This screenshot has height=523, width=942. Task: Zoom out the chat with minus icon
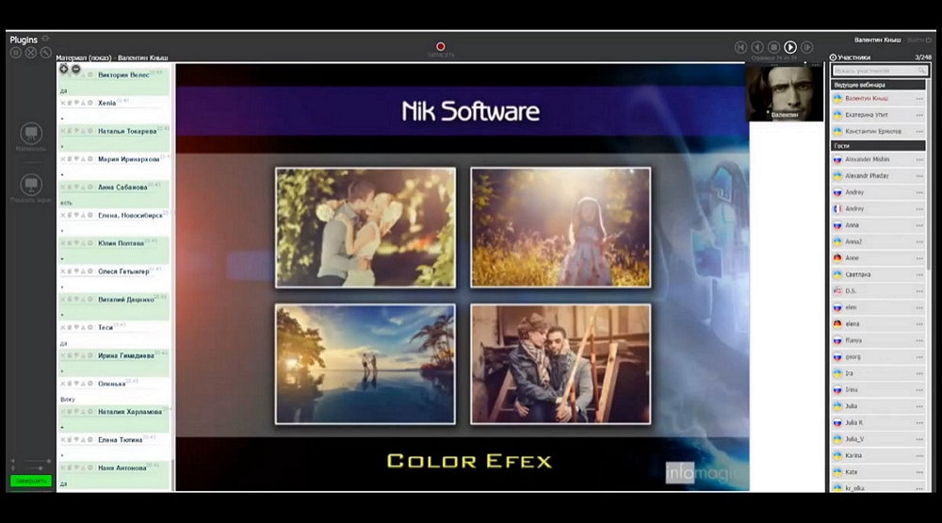pos(75,69)
